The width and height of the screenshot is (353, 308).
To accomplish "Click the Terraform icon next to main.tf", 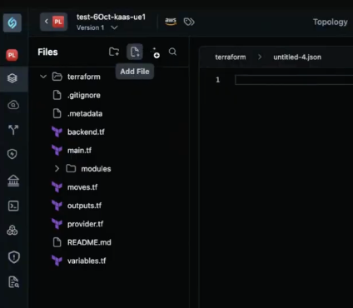I will click(57, 151).
